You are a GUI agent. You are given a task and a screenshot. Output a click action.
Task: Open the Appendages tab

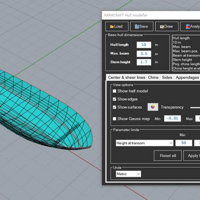pos(187,78)
